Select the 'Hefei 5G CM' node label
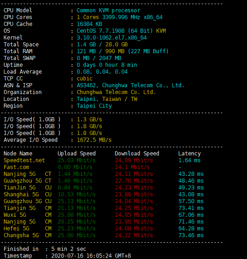 [28, 229]
